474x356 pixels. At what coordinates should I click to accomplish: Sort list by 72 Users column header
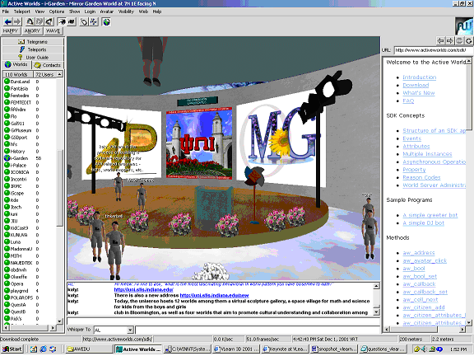pyautogui.click(x=44, y=74)
